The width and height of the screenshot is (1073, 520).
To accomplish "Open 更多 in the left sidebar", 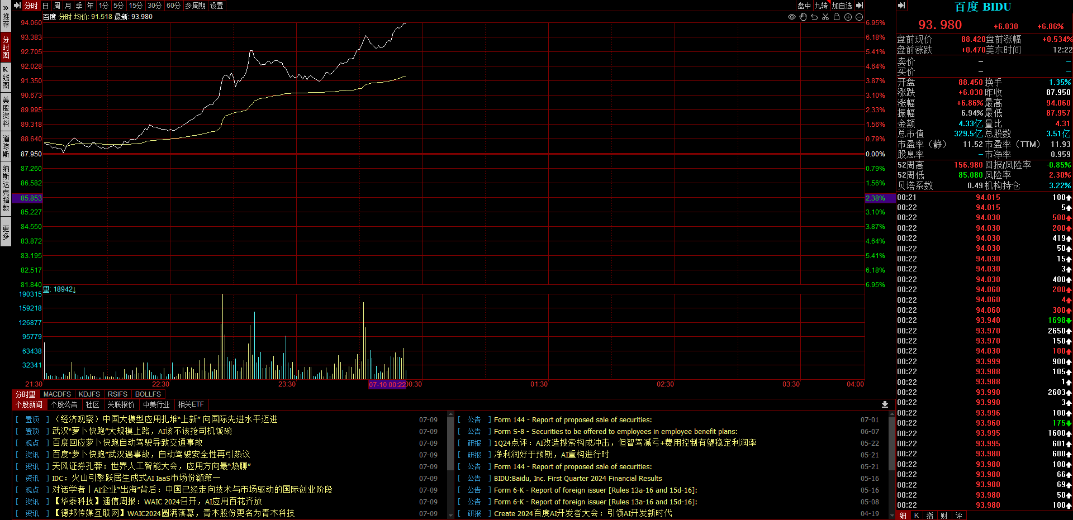I will click(x=6, y=232).
